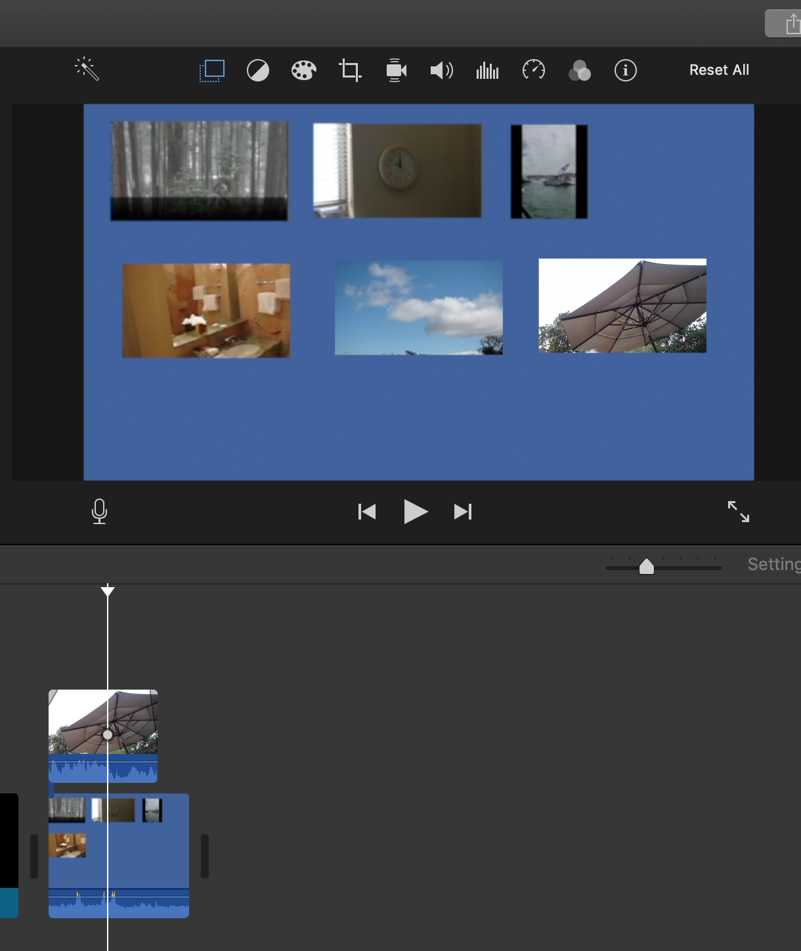Screen dimensions: 801x951
Task: Click the right trim handle of collage clip
Action: click(x=205, y=856)
